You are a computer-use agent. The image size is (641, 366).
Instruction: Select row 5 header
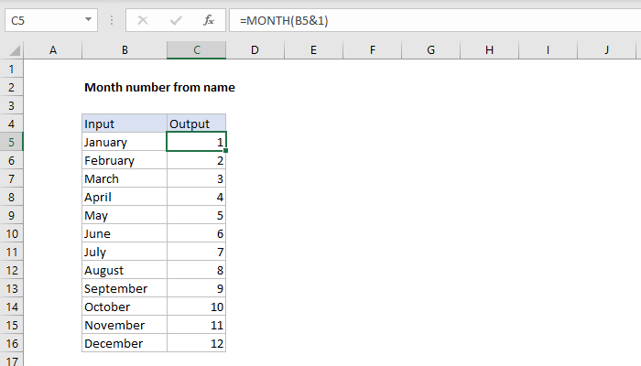[11, 142]
